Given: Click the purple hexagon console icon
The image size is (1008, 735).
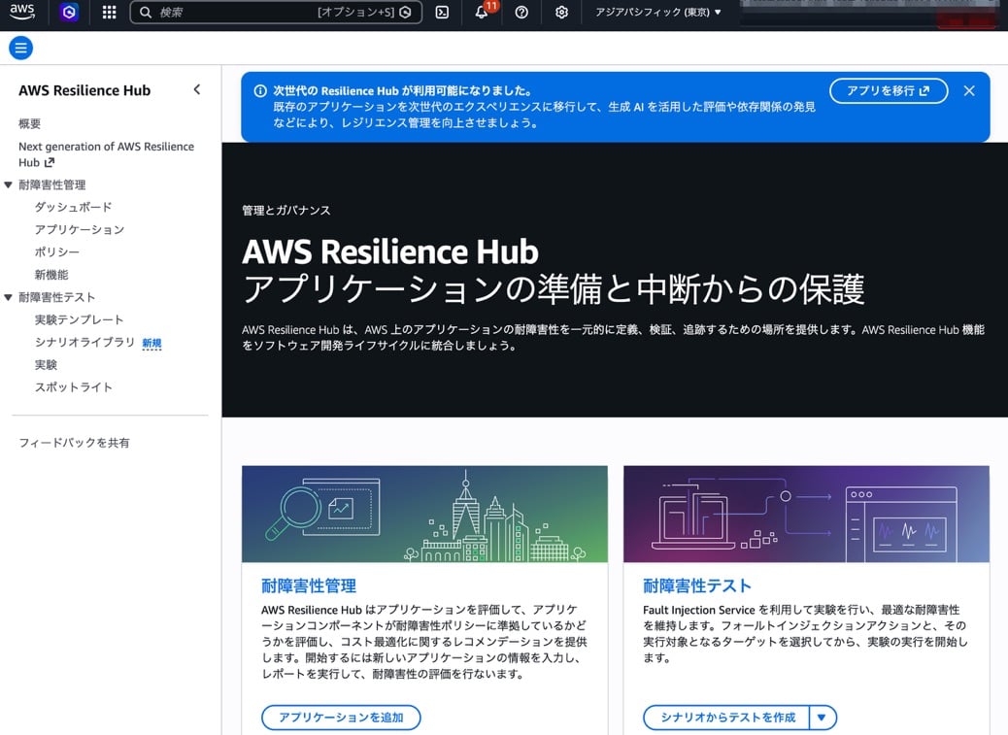Looking at the screenshot, I should (x=69, y=13).
